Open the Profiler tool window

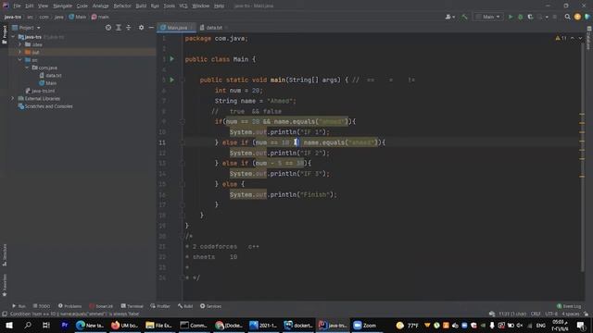click(160, 306)
